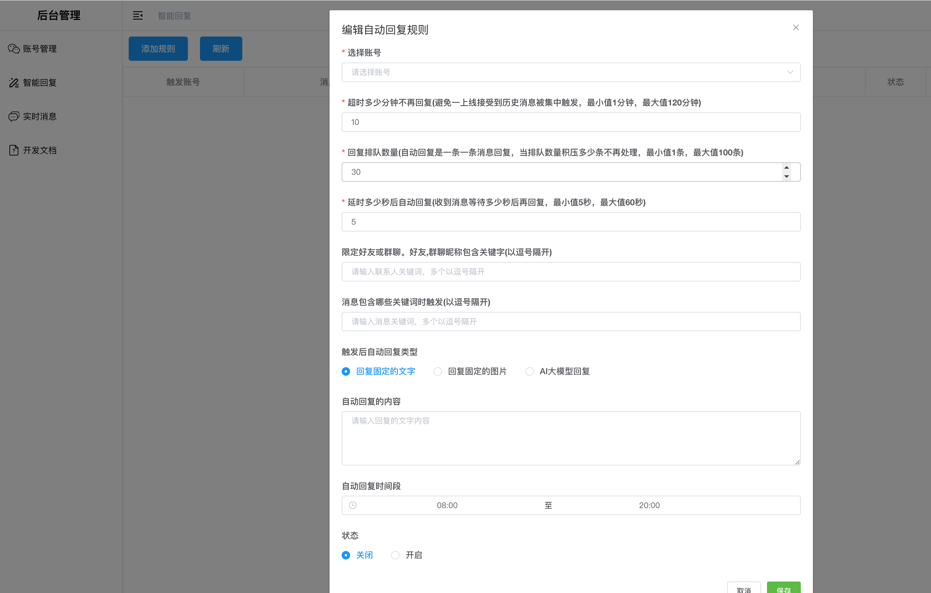This screenshot has height=593, width=931.
Task: Click the green 保存 button
Action: [784, 588]
